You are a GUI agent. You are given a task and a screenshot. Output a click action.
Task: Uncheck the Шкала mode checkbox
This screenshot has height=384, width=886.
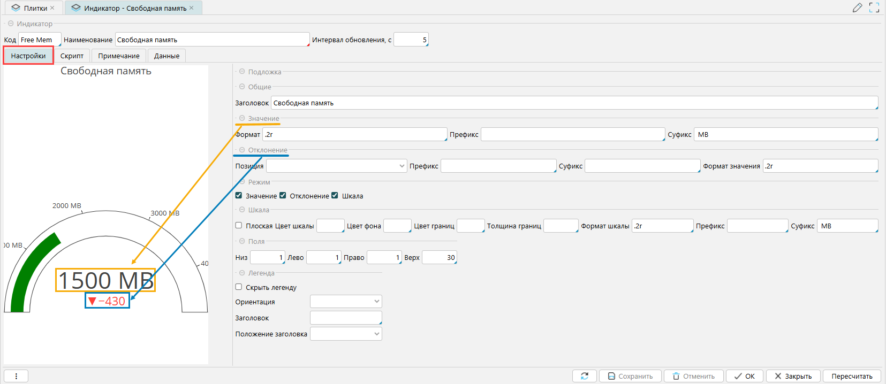(x=335, y=196)
